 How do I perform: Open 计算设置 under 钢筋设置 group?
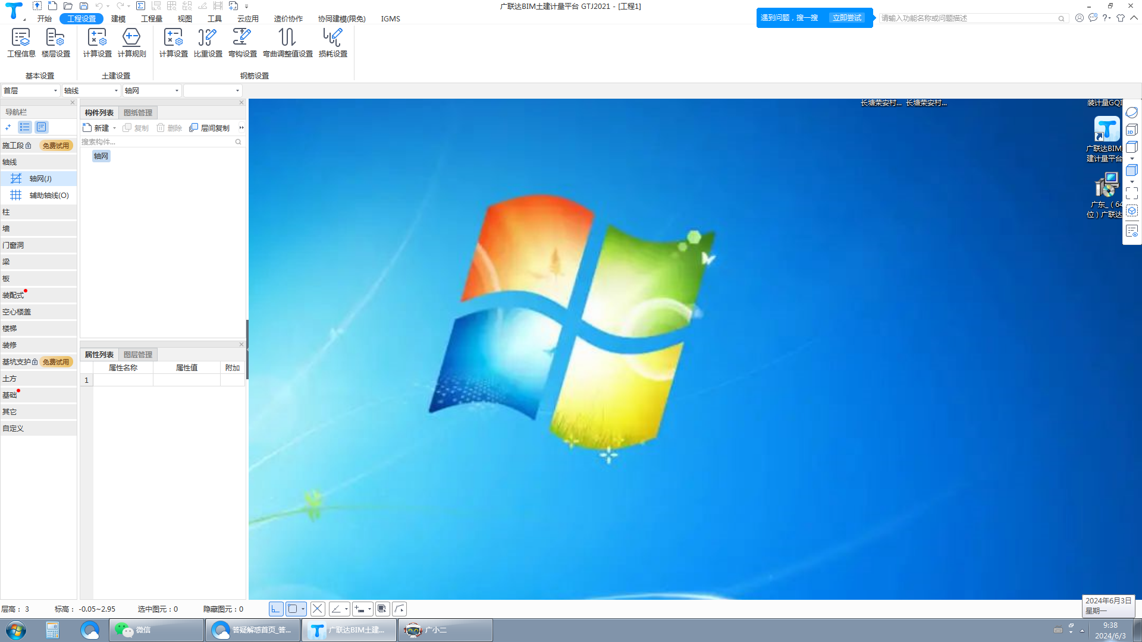pyautogui.click(x=173, y=43)
